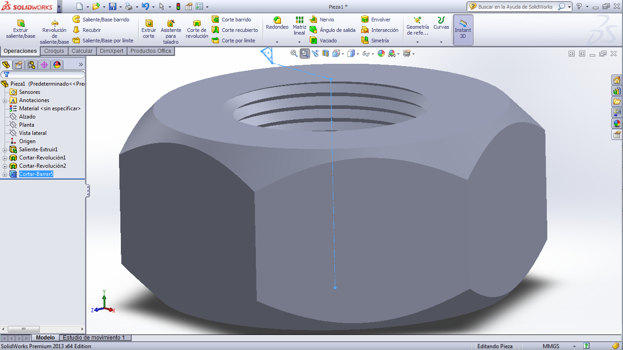Open the DisplayManager panel tab

coord(57,65)
